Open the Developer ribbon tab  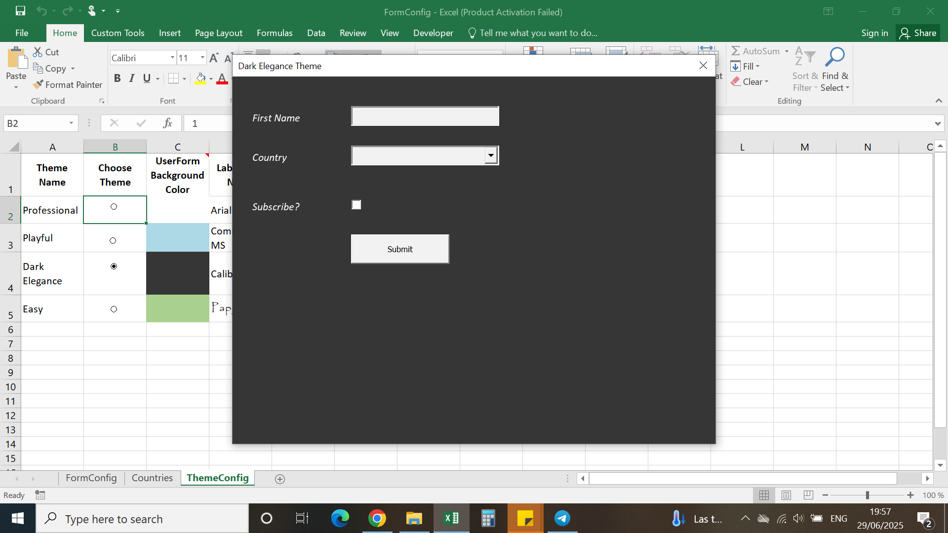click(433, 33)
